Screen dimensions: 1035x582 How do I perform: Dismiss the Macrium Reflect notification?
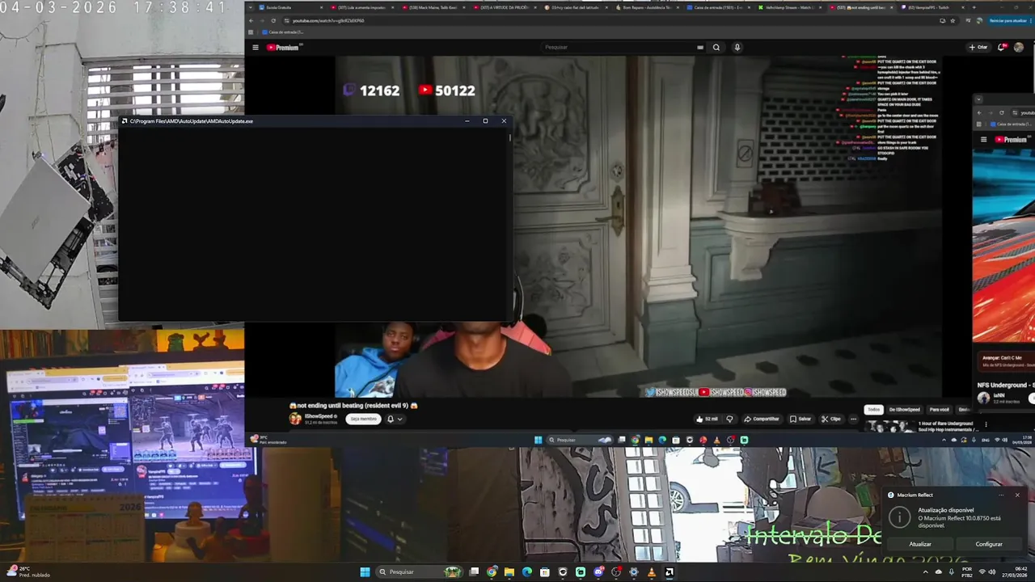1017,495
